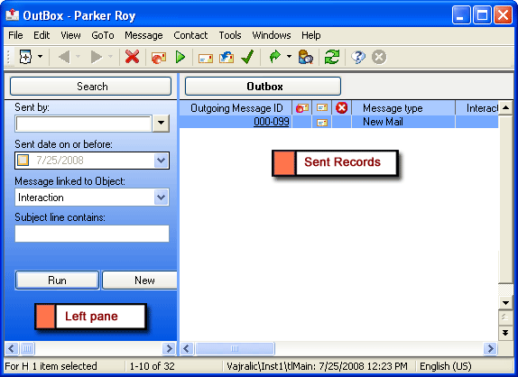
Task: Click the green play arrow toolbar icon
Action: (180, 57)
